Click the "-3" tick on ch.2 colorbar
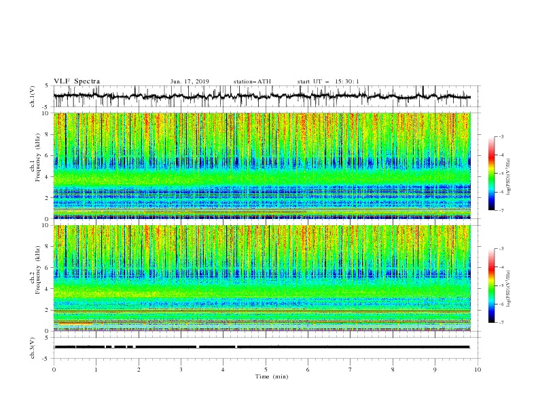Image resolution: width=538 pixels, height=415 pixels. [501, 249]
